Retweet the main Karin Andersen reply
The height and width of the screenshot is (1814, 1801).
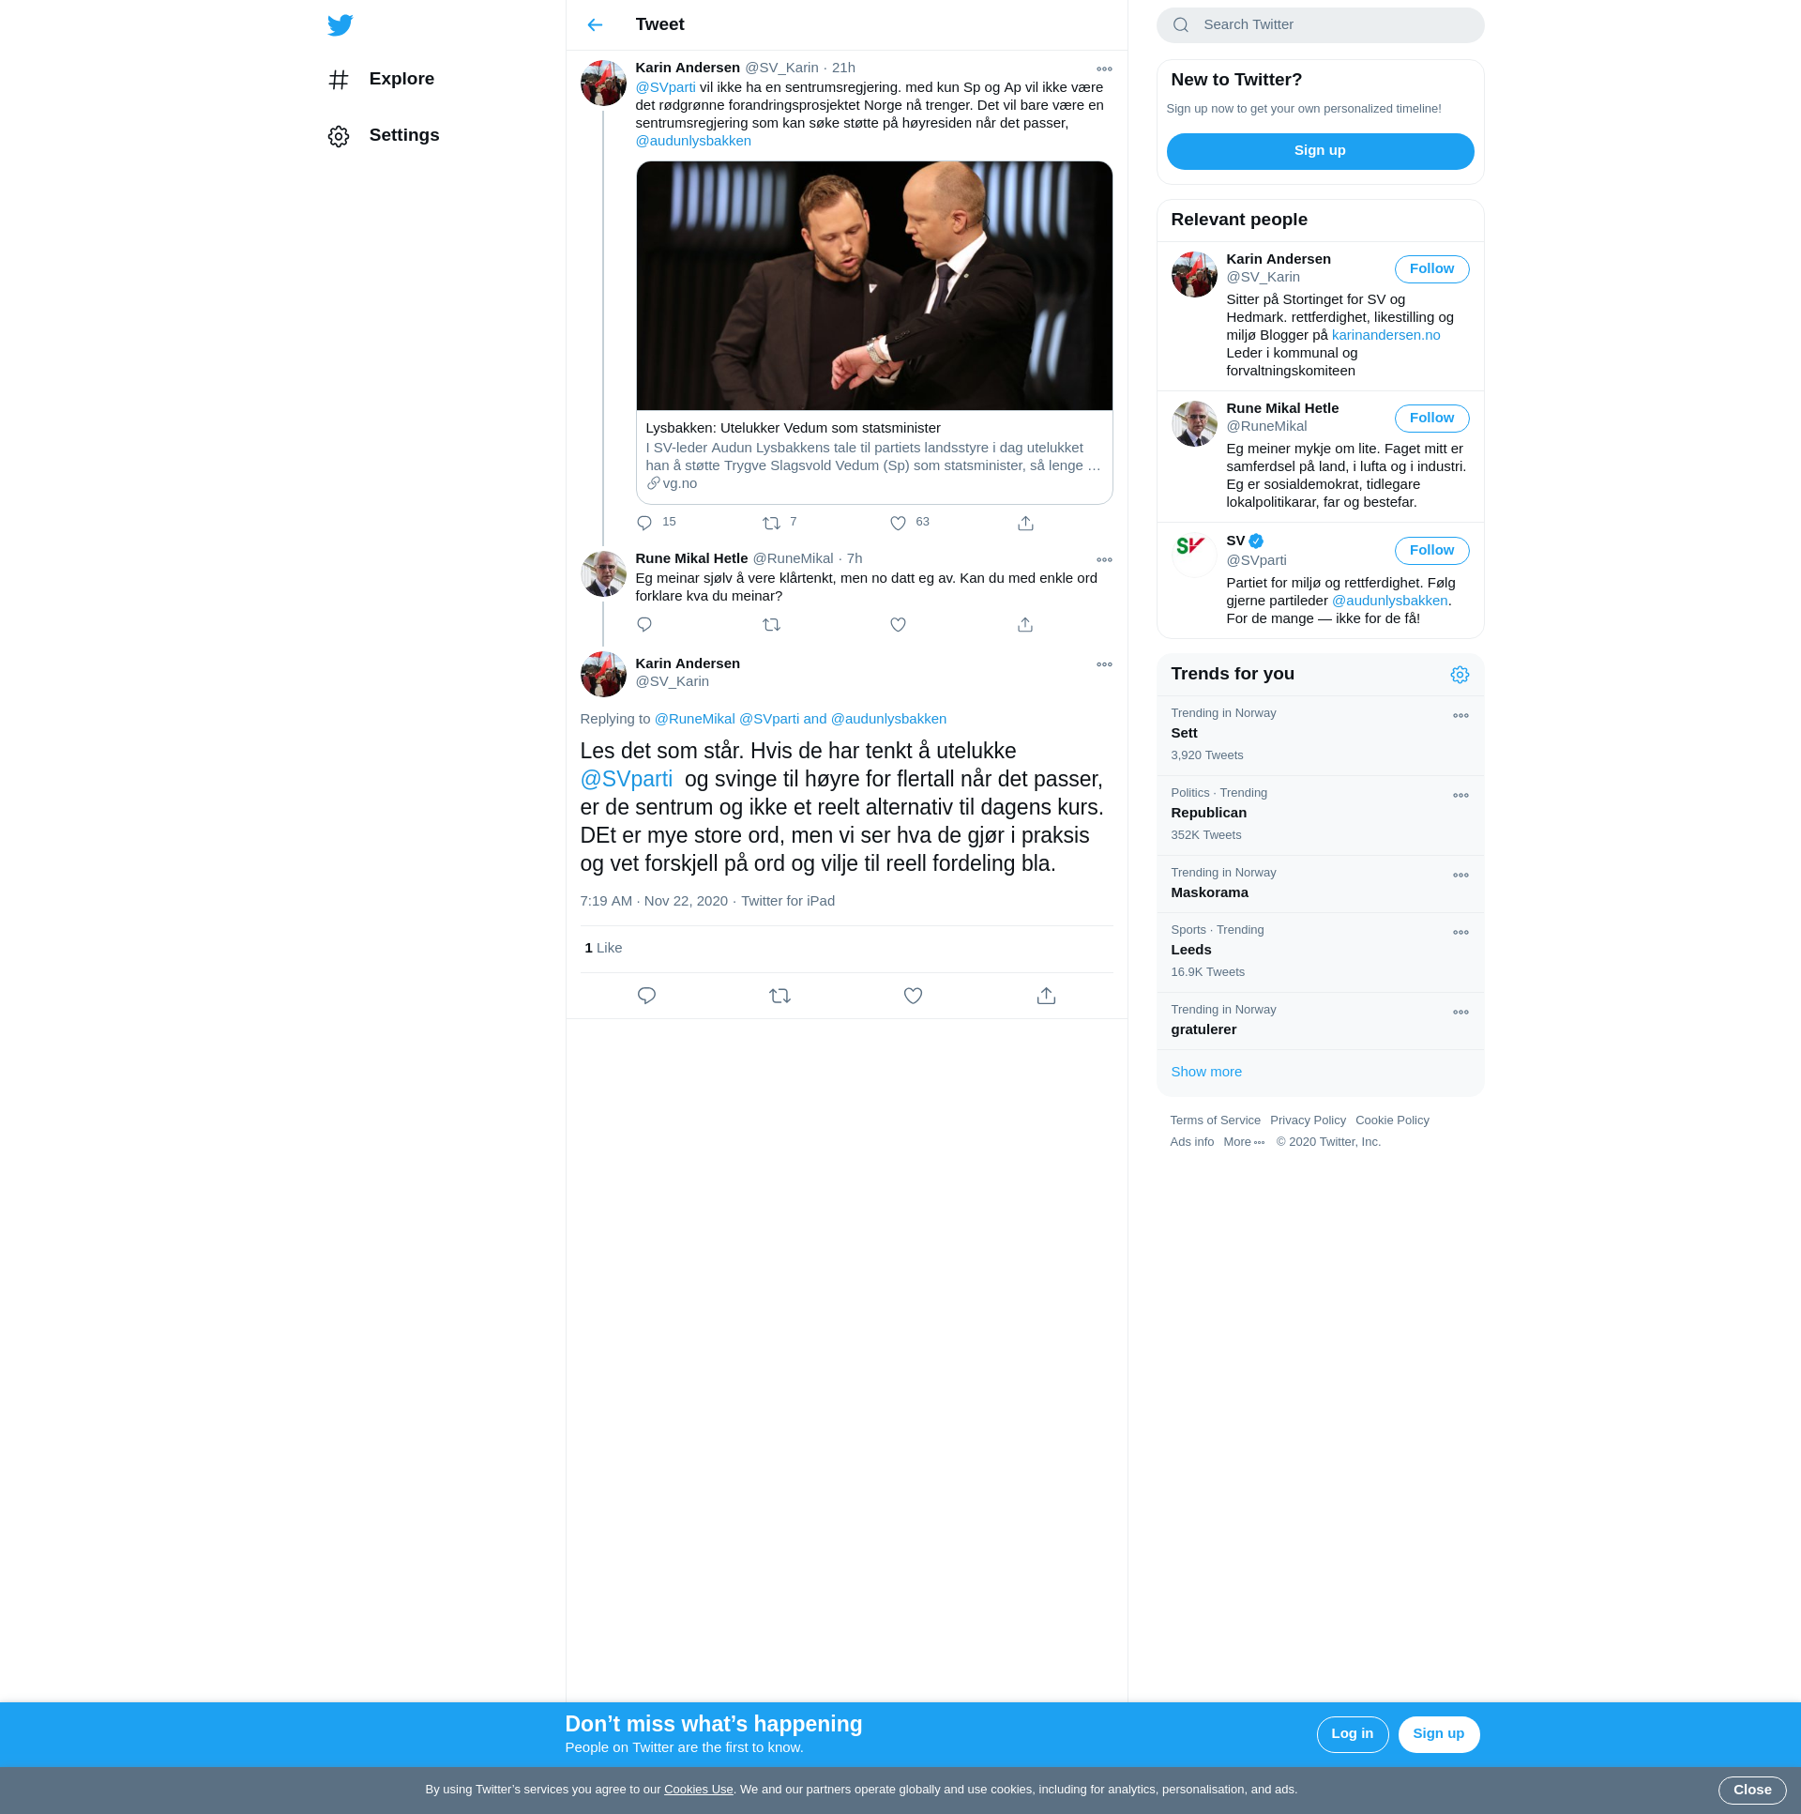tap(779, 997)
